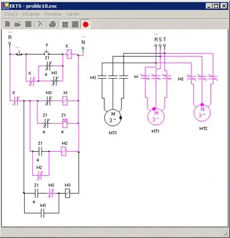The width and height of the screenshot is (230, 238).
Task: Click the M3 contactor coil at bottom
Action: (67, 193)
